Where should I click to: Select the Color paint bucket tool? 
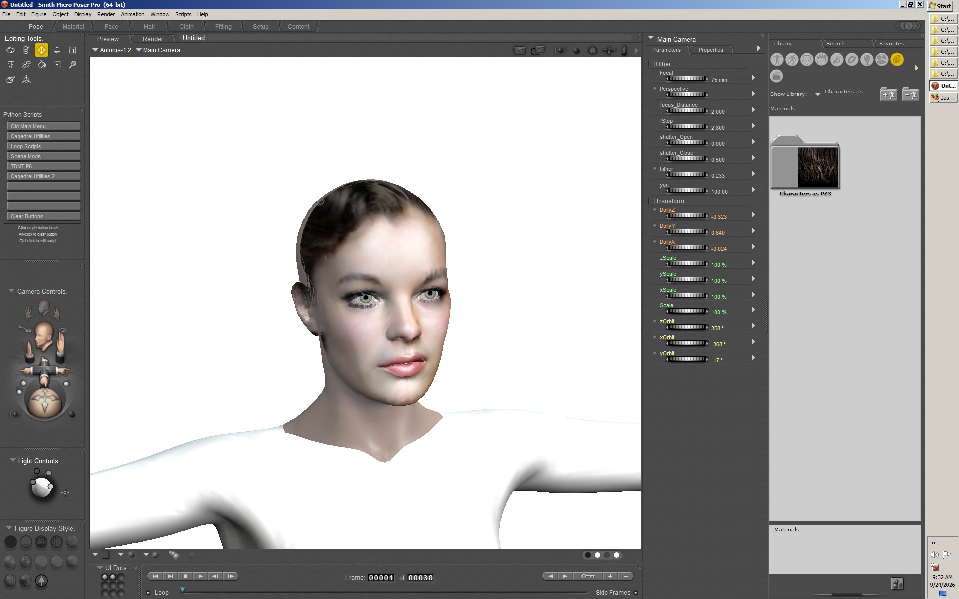(x=41, y=65)
